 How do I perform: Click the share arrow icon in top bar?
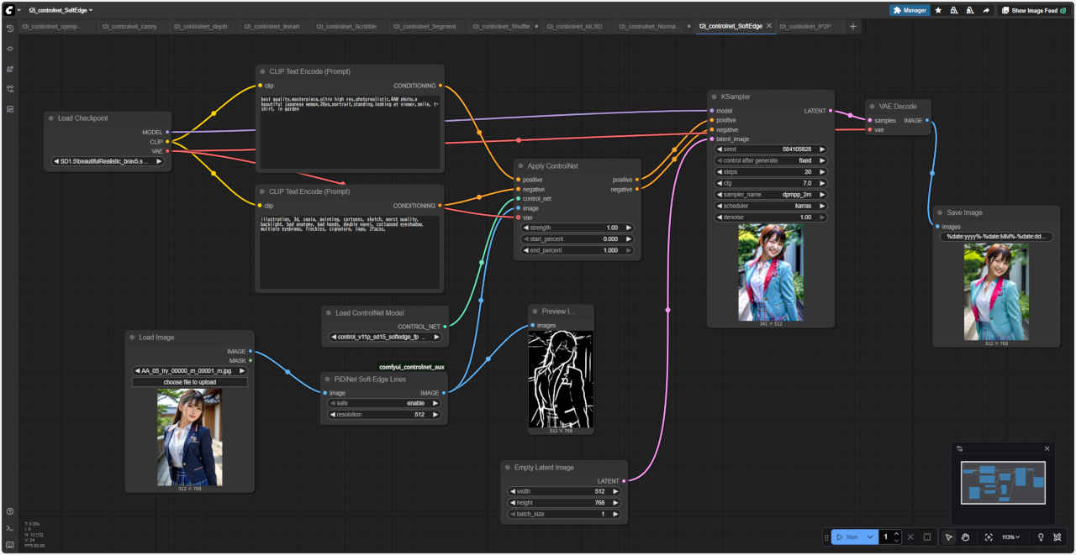click(x=985, y=11)
